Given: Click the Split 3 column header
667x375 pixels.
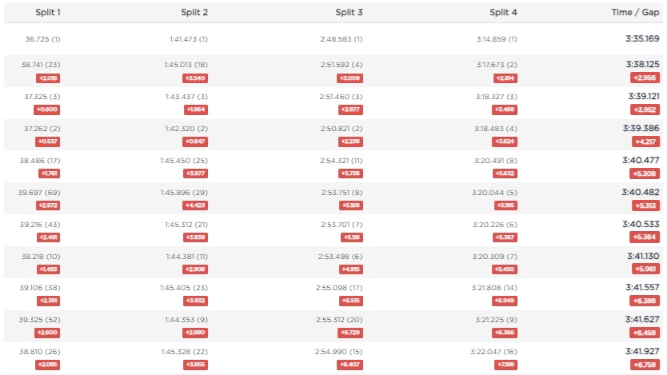Looking at the screenshot, I should [349, 12].
